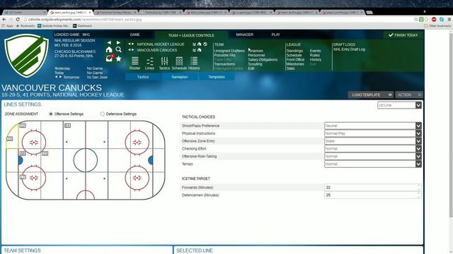Select Offensive Settings zone assignment
This screenshot has height=254, width=453.
51,114
